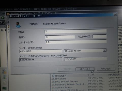Click the ユーザー type cell for HPCUSER

click(x=92, y=75)
